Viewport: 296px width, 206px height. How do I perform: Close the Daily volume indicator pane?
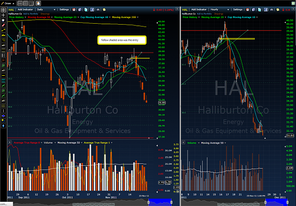point(10,142)
